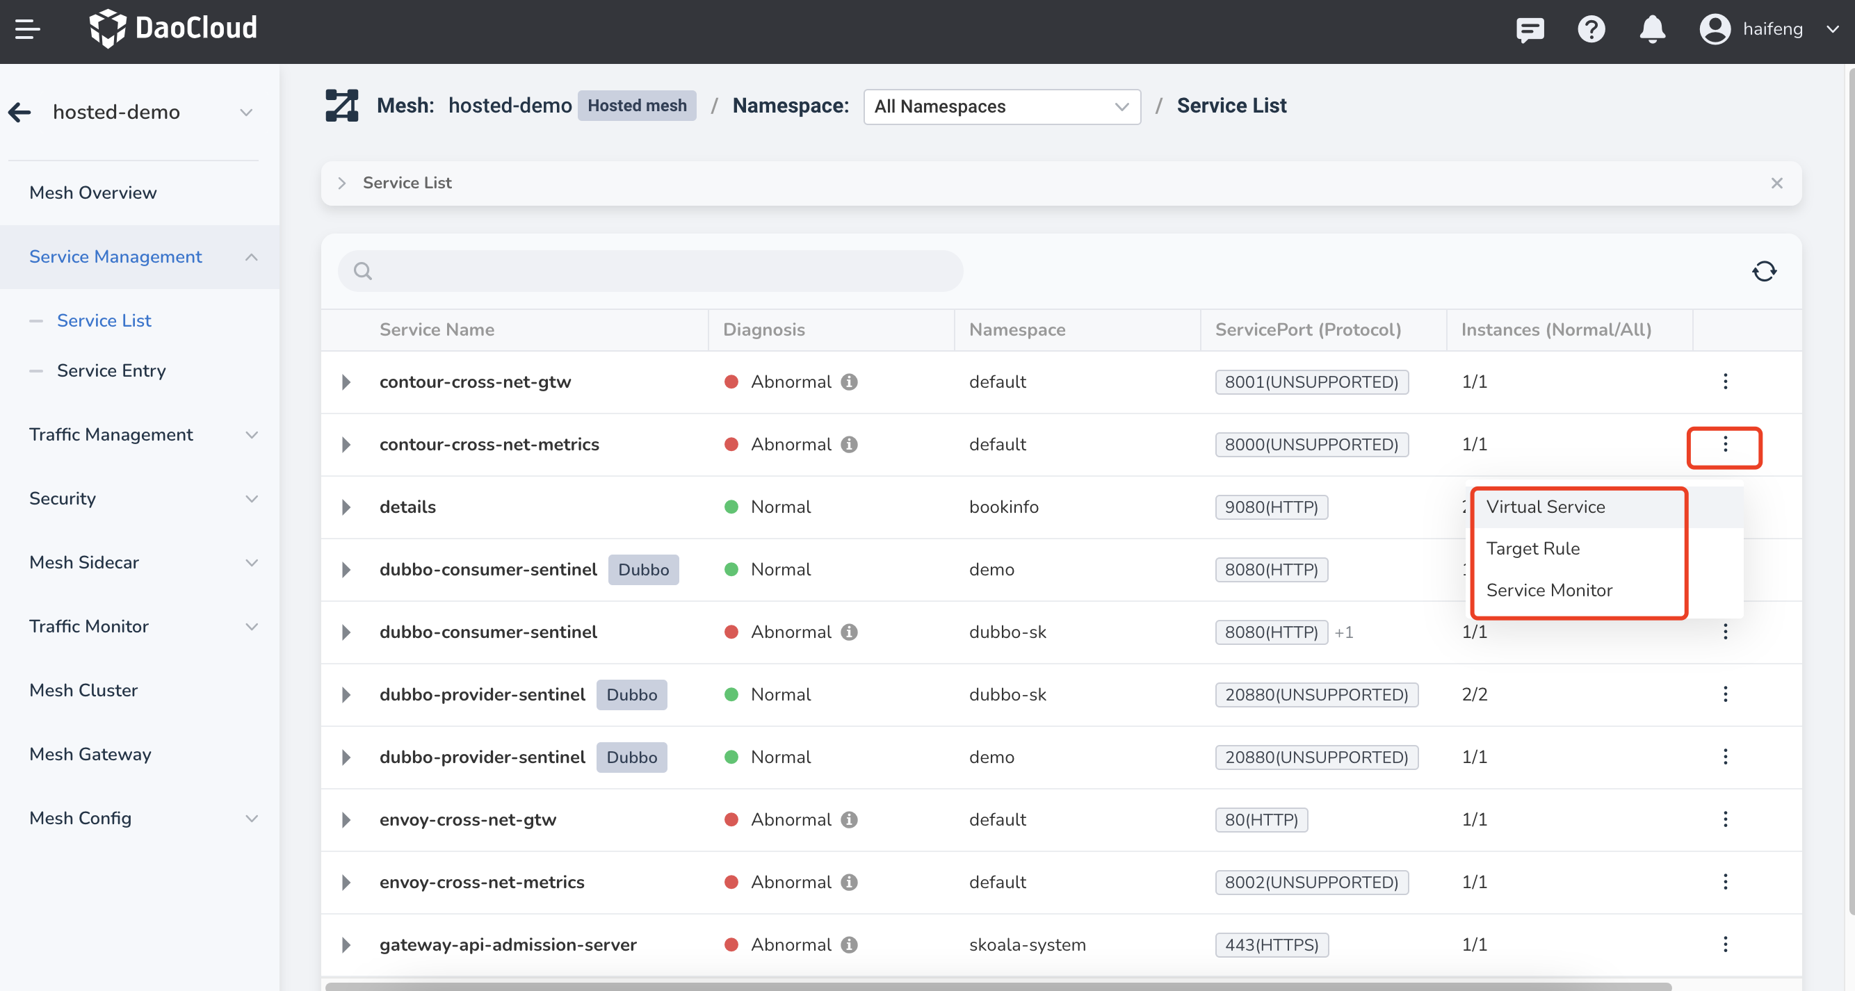The image size is (1855, 991).
Task: Click the Hosted mesh badge
Action: (x=637, y=106)
